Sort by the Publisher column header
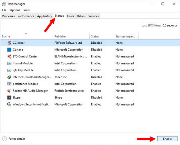 pyautogui.click(x=71, y=36)
